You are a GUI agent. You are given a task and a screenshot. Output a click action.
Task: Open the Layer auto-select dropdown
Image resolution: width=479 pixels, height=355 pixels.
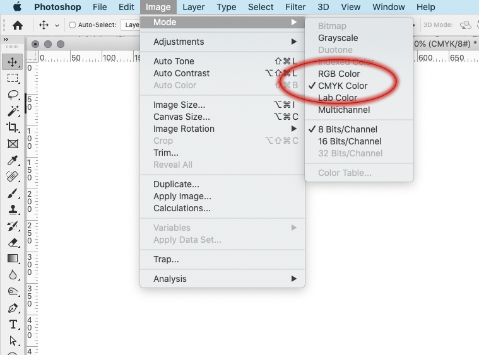(x=131, y=25)
